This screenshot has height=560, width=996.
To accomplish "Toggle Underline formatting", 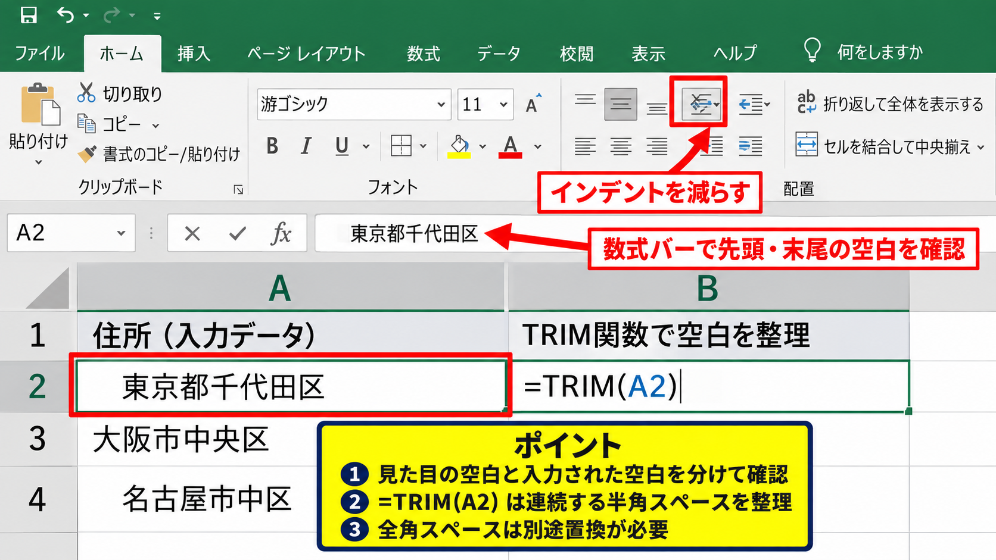I will click(x=341, y=146).
